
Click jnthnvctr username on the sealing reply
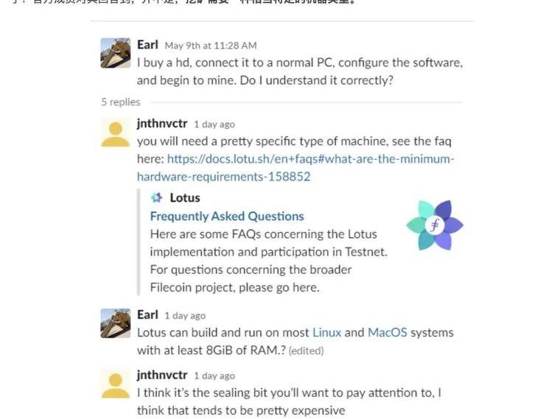click(x=162, y=375)
